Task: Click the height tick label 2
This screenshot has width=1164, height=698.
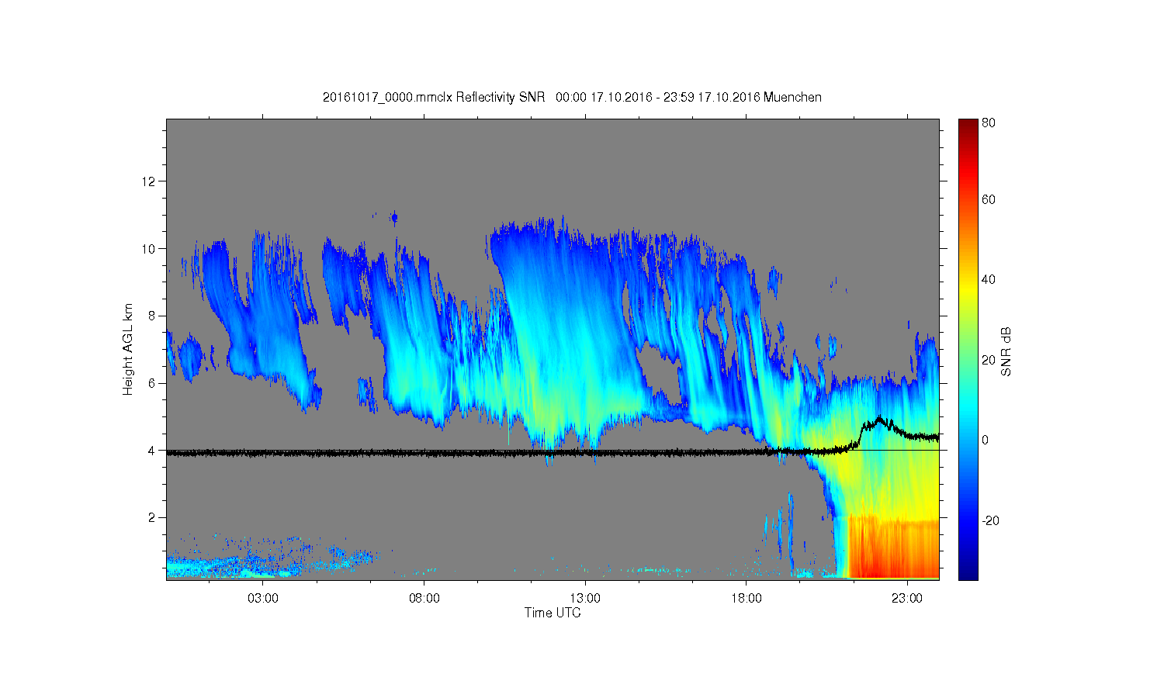Action: coord(152,517)
